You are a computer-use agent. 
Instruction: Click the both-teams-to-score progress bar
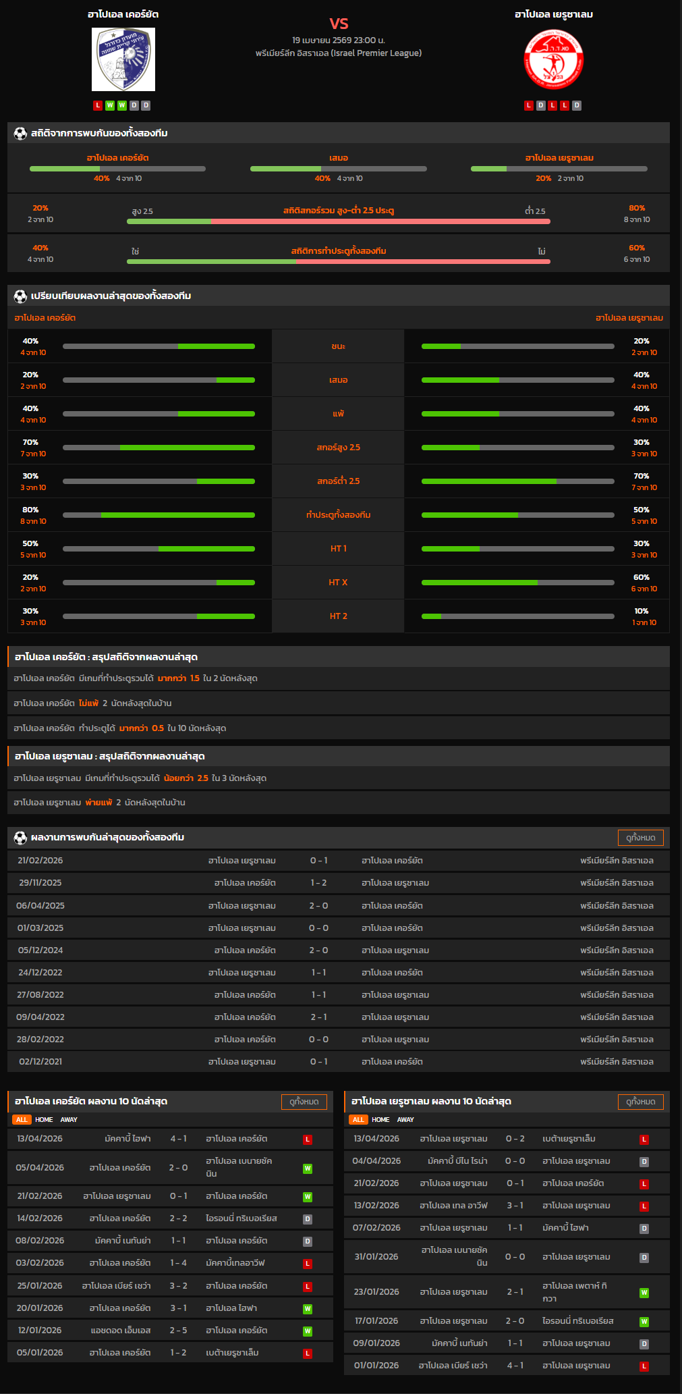coord(338,261)
